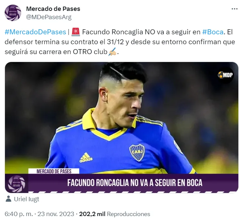View the 202,2 mil Reproducciones count
Image resolution: width=240 pixels, height=220 pixels.
115,214
